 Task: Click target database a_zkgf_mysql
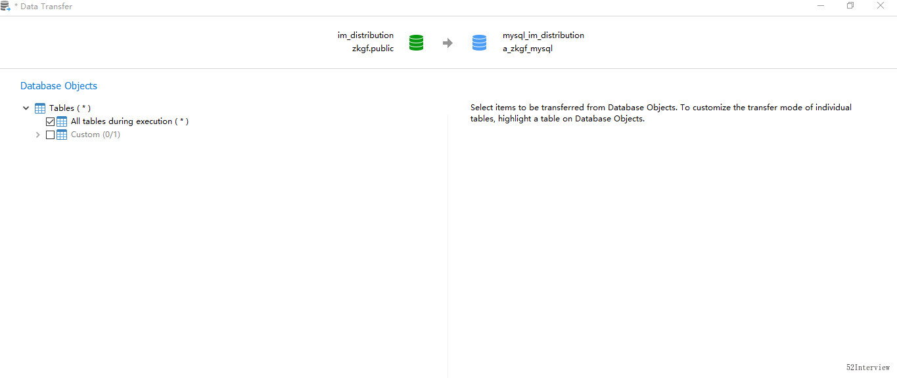tap(528, 49)
